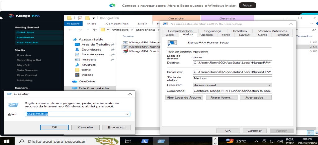Open the volume control in system tray
The height and width of the screenshot is (145, 318).
[280, 141]
